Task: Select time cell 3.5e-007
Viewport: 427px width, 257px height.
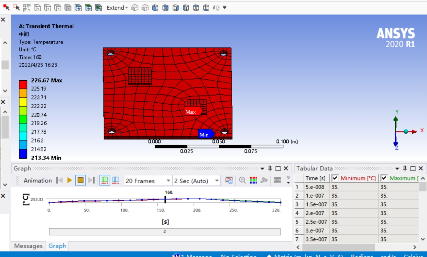Action: point(317,239)
